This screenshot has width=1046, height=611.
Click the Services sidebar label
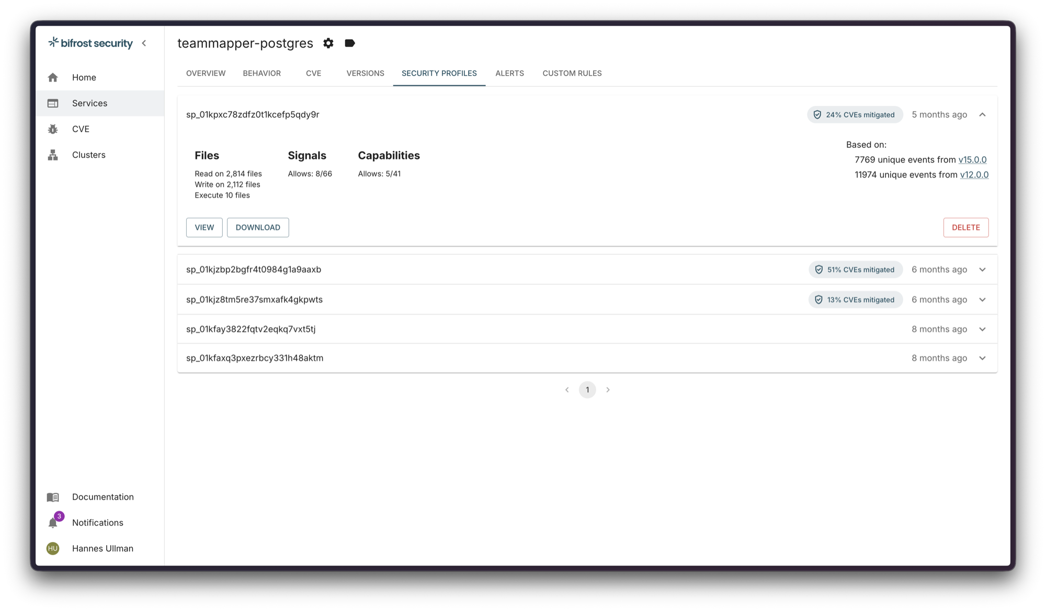[90, 103]
